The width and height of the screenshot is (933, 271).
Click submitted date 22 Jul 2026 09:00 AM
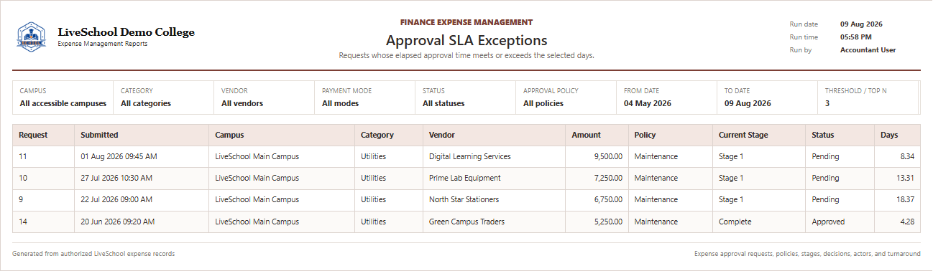tap(118, 199)
